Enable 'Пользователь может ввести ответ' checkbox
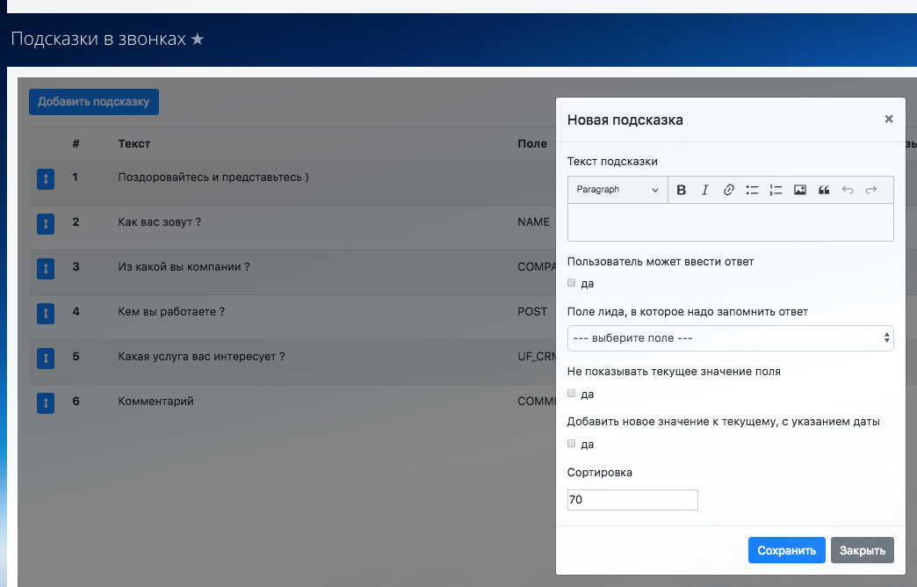Viewport: 917px width, 587px height. (x=572, y=283)
